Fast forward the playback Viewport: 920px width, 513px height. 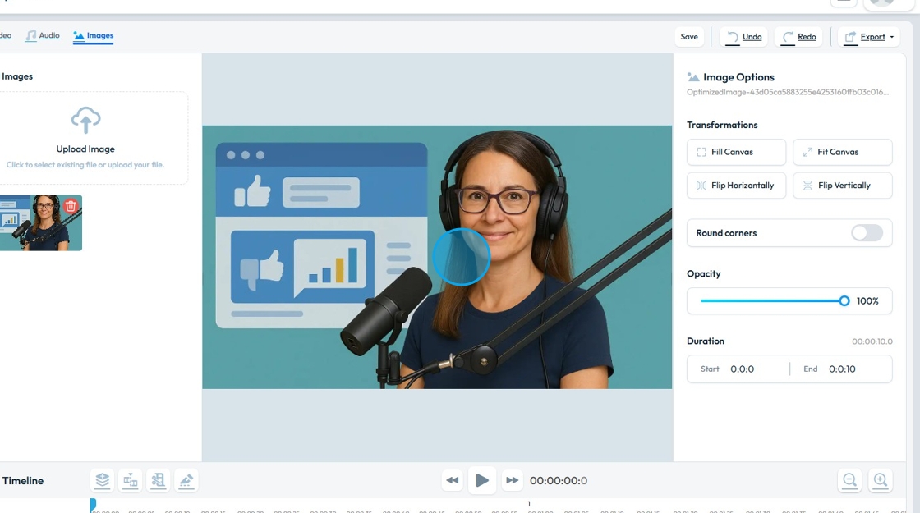click(512, 480)
